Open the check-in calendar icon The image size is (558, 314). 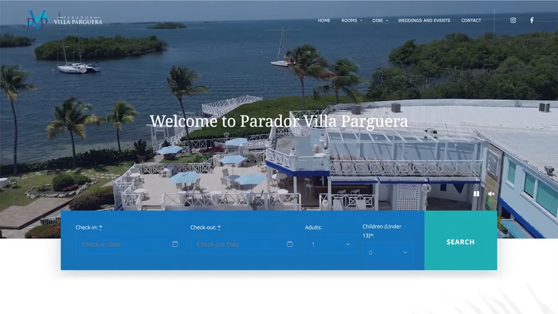(175, 244)
